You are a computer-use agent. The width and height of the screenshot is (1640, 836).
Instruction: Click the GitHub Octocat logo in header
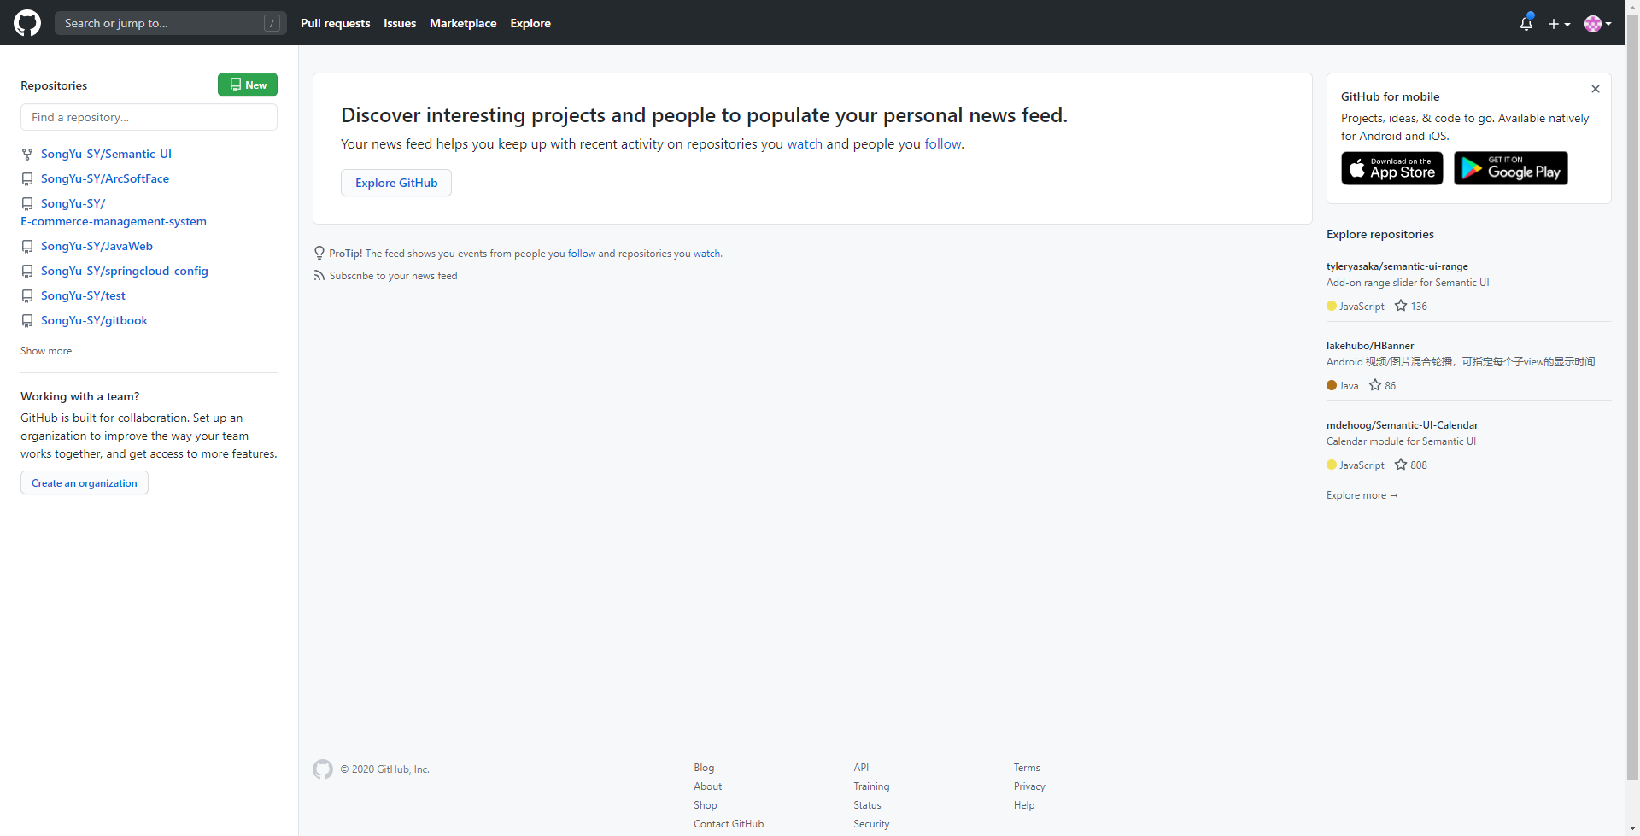click(27, 23)
